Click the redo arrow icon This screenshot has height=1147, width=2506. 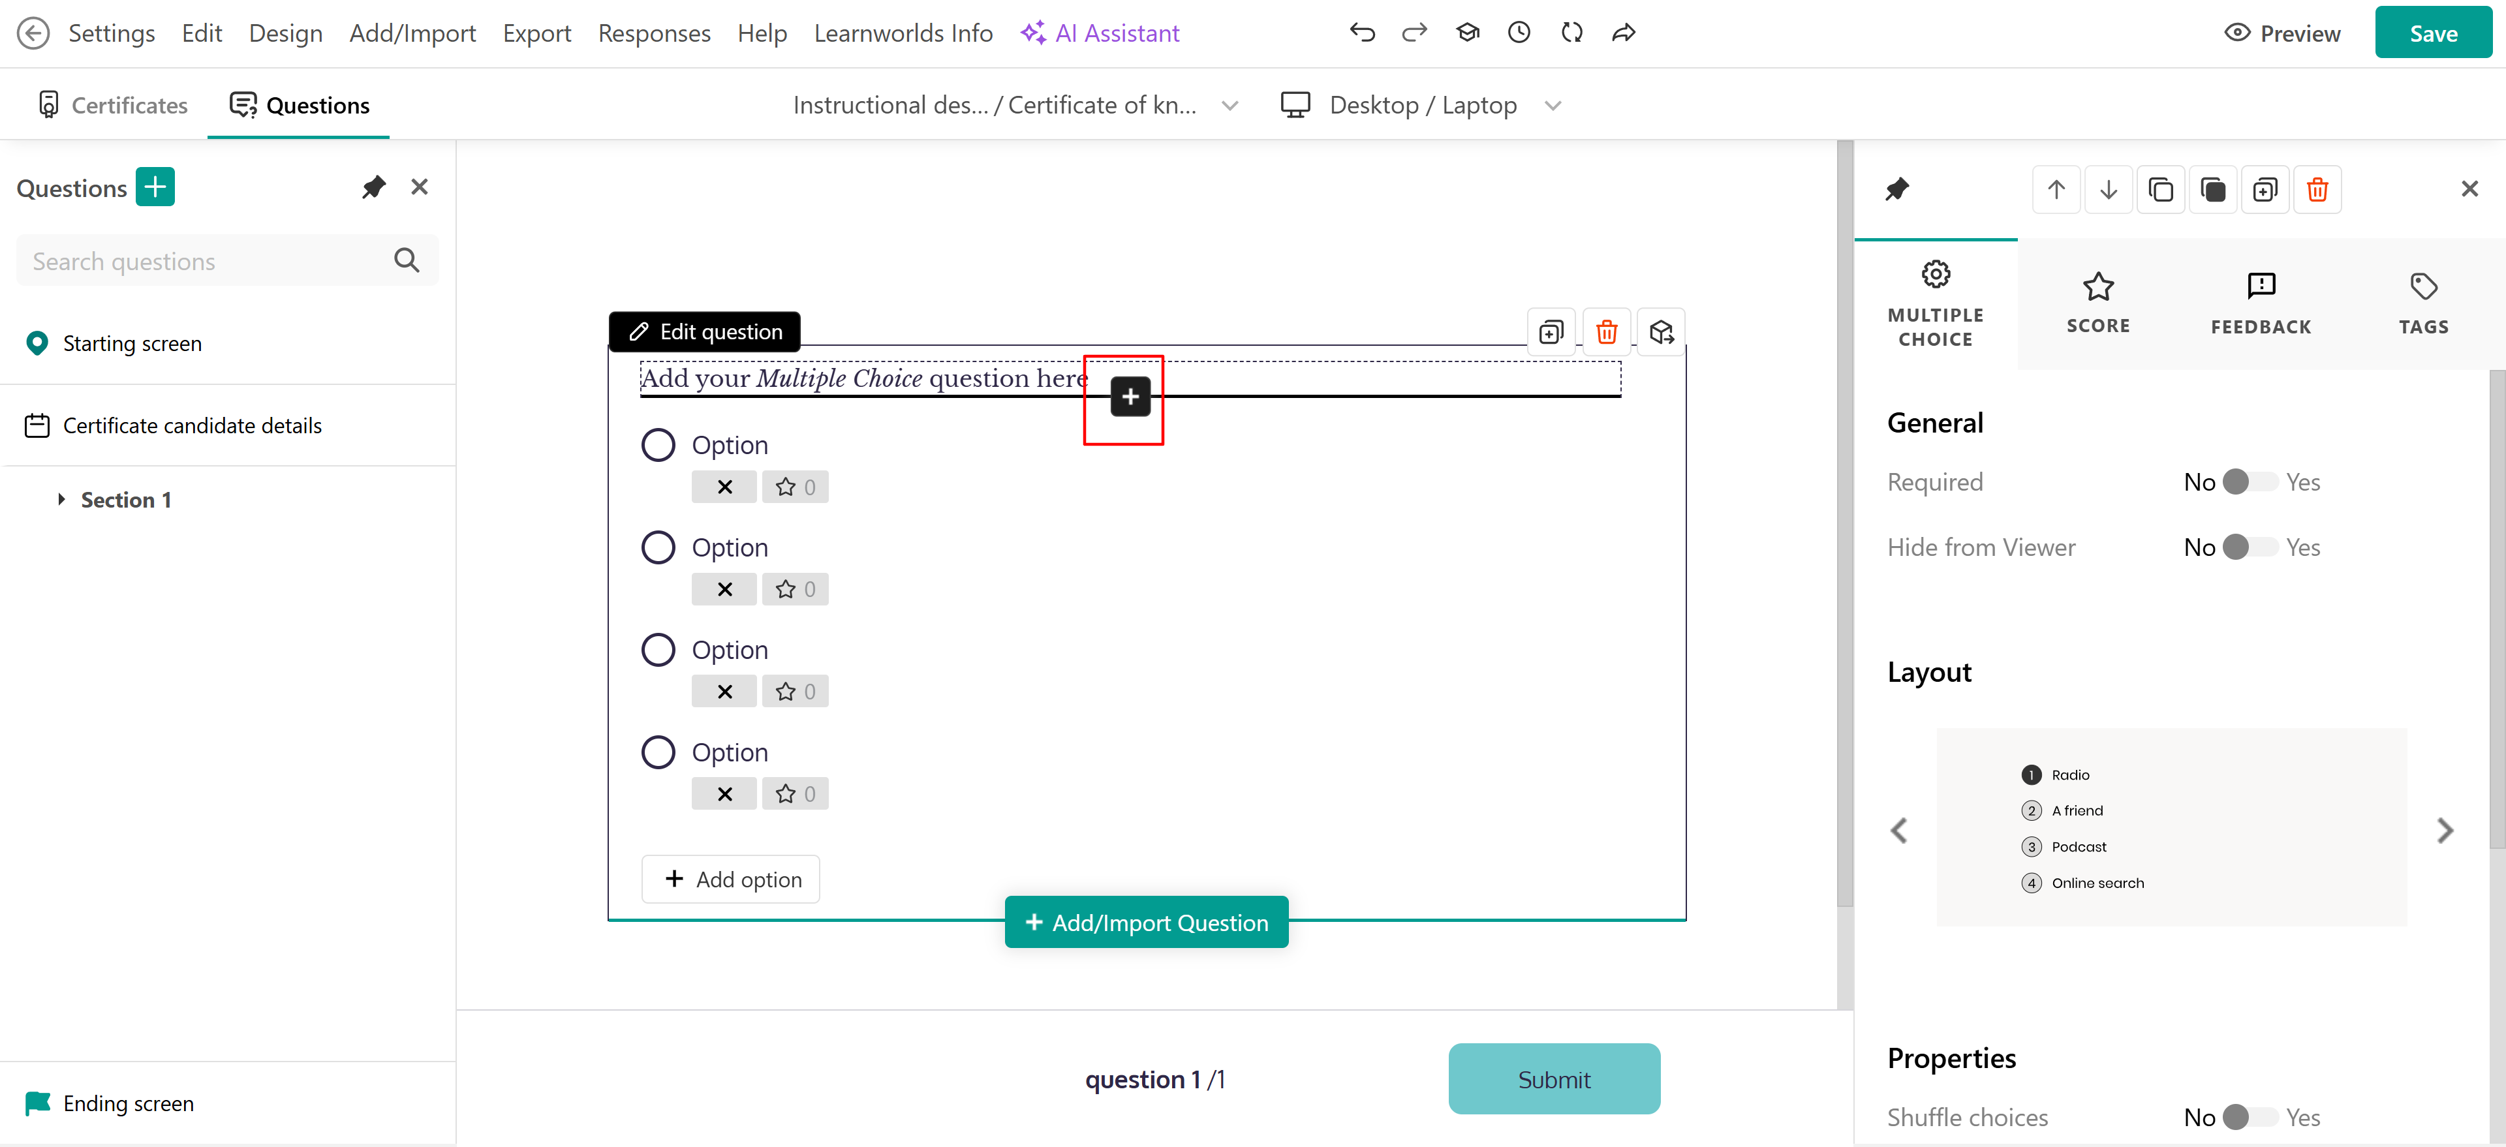coord(1414,33)
